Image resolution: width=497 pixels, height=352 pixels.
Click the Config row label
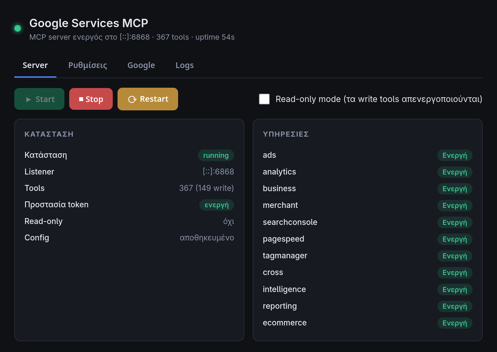pyautogui.click(x=37, y=238)
